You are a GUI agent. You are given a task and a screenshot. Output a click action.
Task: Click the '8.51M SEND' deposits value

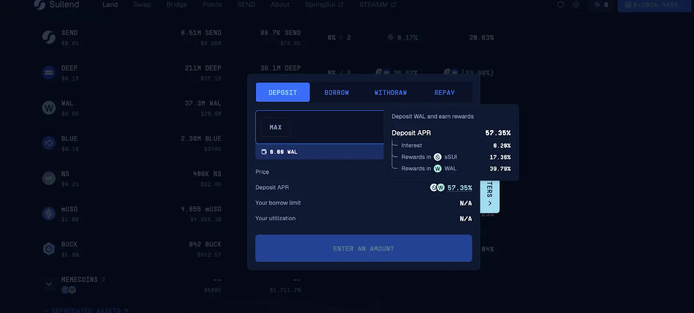(x=201, y=33)
